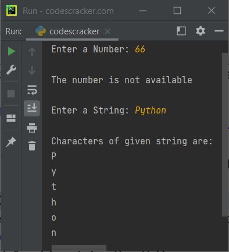Pin the tab with pushpin icon
The image size is (229, 252).
(11, 142)
